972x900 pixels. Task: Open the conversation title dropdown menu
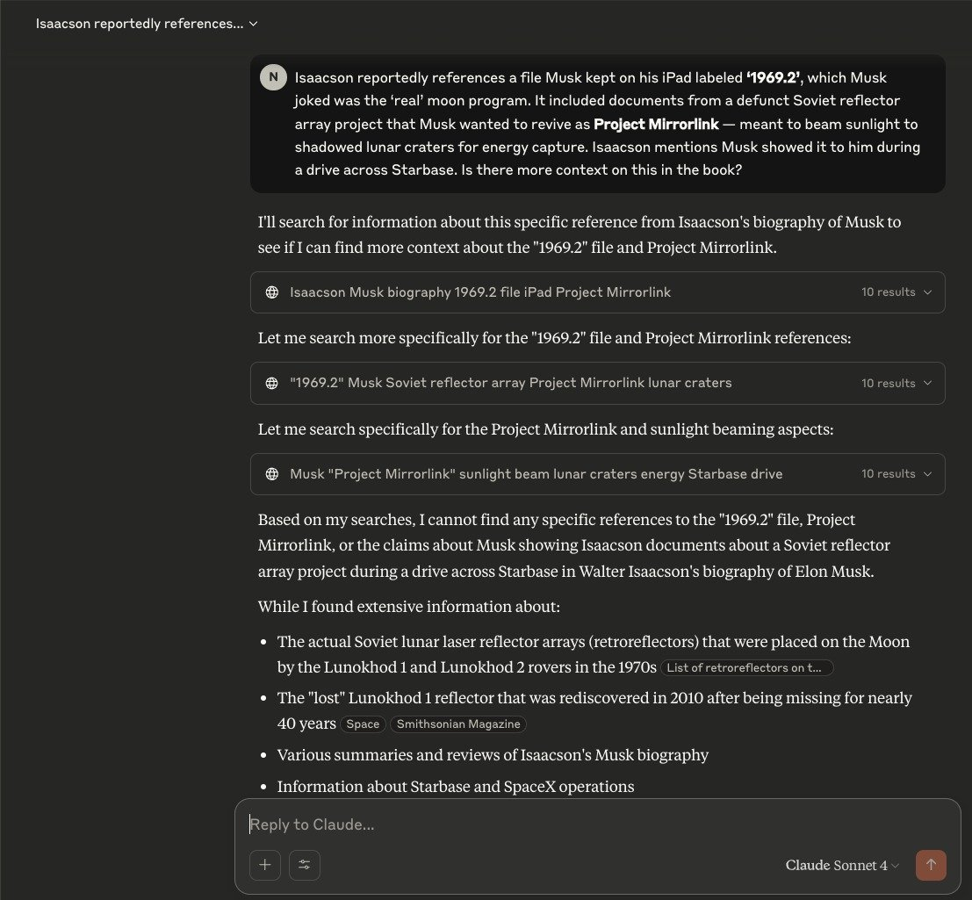[147, 24]
